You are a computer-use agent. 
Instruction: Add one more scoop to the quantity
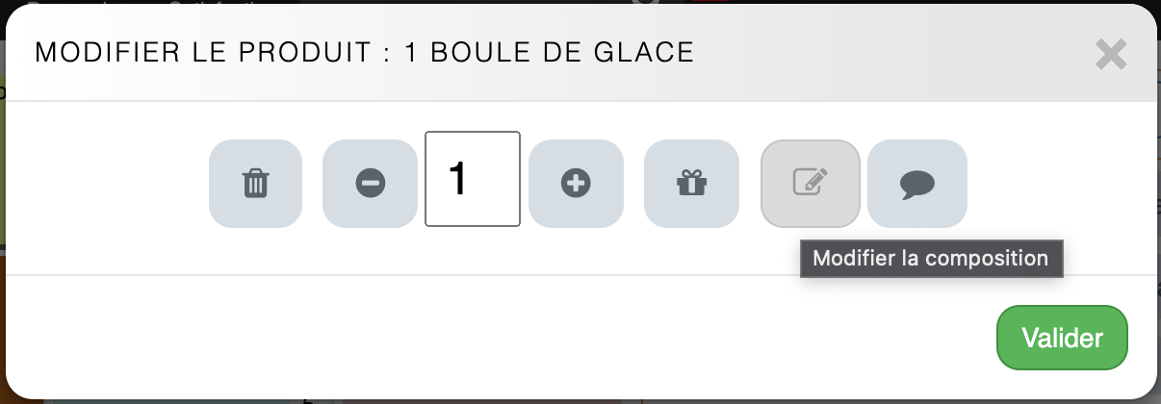[x=576, y=184]
